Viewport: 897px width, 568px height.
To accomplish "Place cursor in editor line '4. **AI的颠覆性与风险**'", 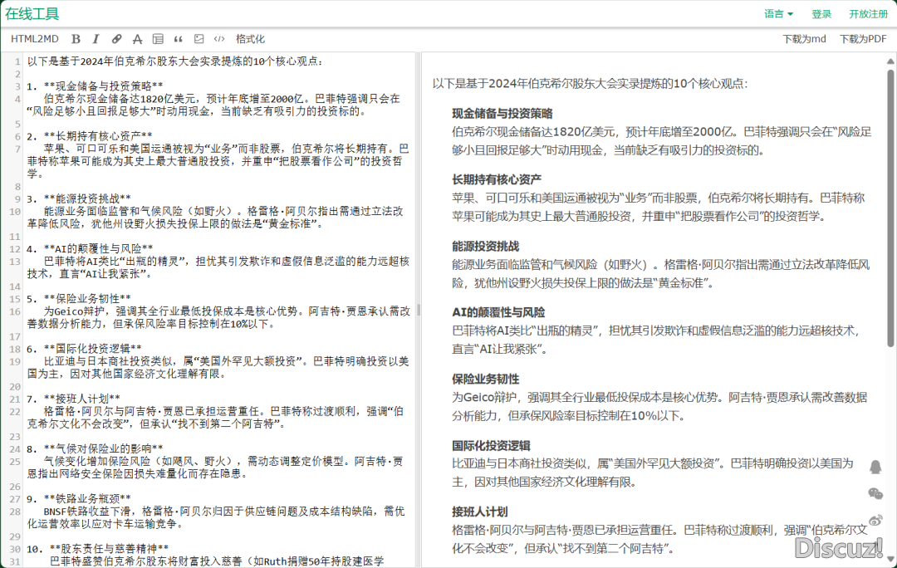I will [x=90, y=249].
